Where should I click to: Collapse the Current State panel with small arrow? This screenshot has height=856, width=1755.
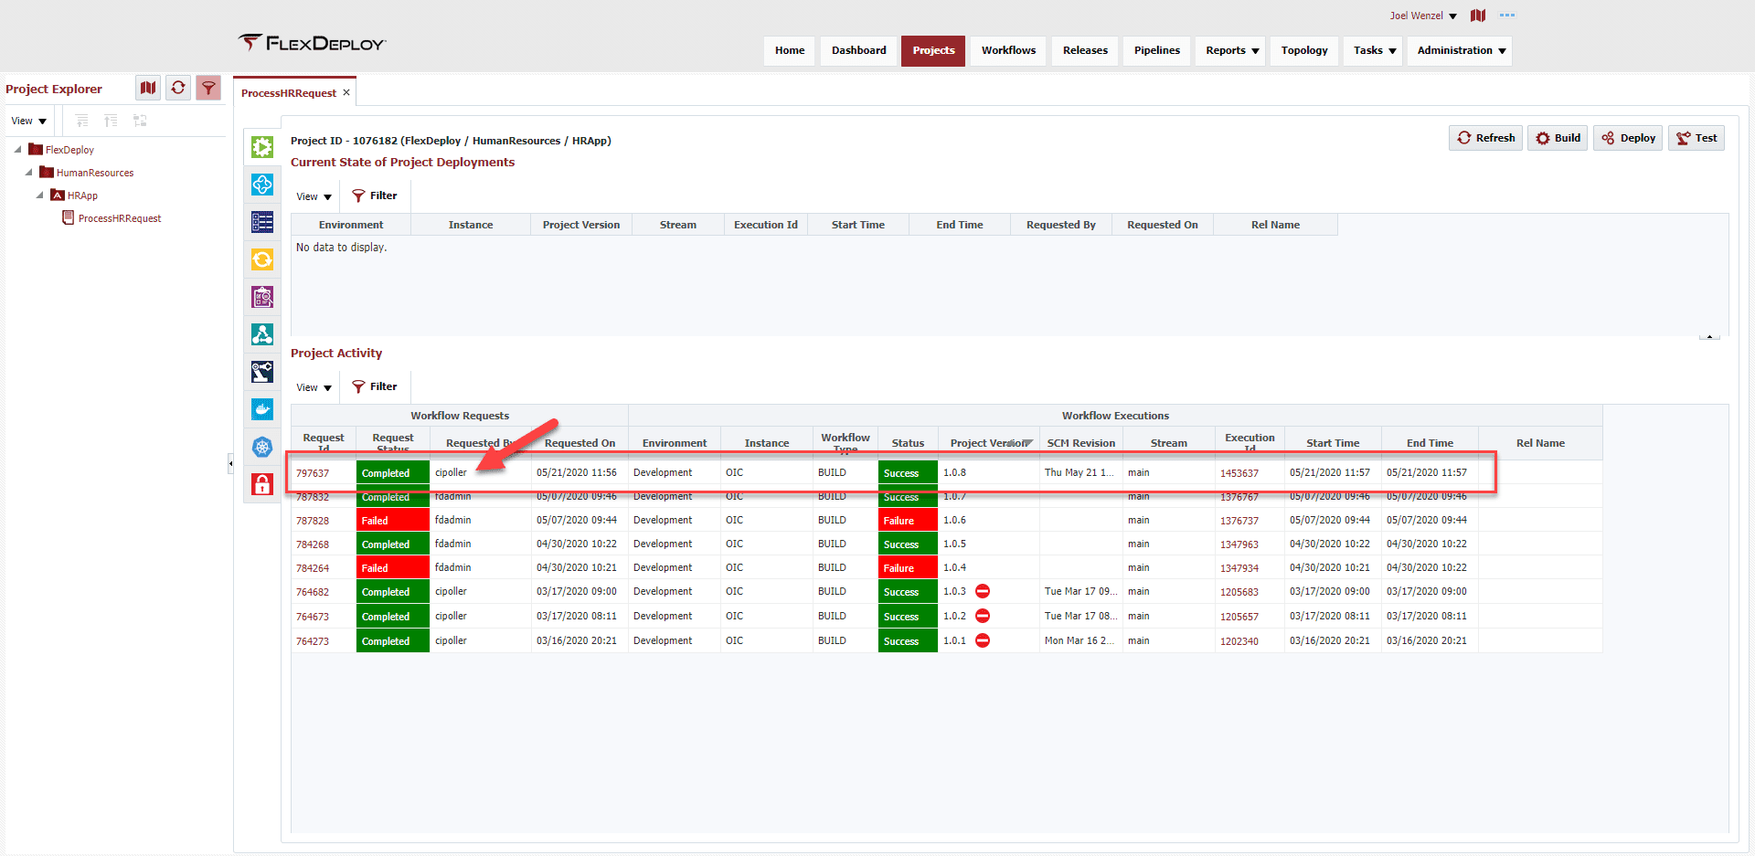(x=1709, y=336)
